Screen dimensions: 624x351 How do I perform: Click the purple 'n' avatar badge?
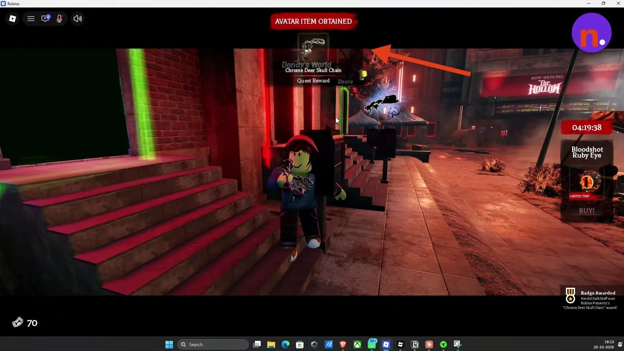coord(591,33)
